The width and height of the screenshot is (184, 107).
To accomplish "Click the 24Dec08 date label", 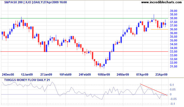I will point(8,74).
